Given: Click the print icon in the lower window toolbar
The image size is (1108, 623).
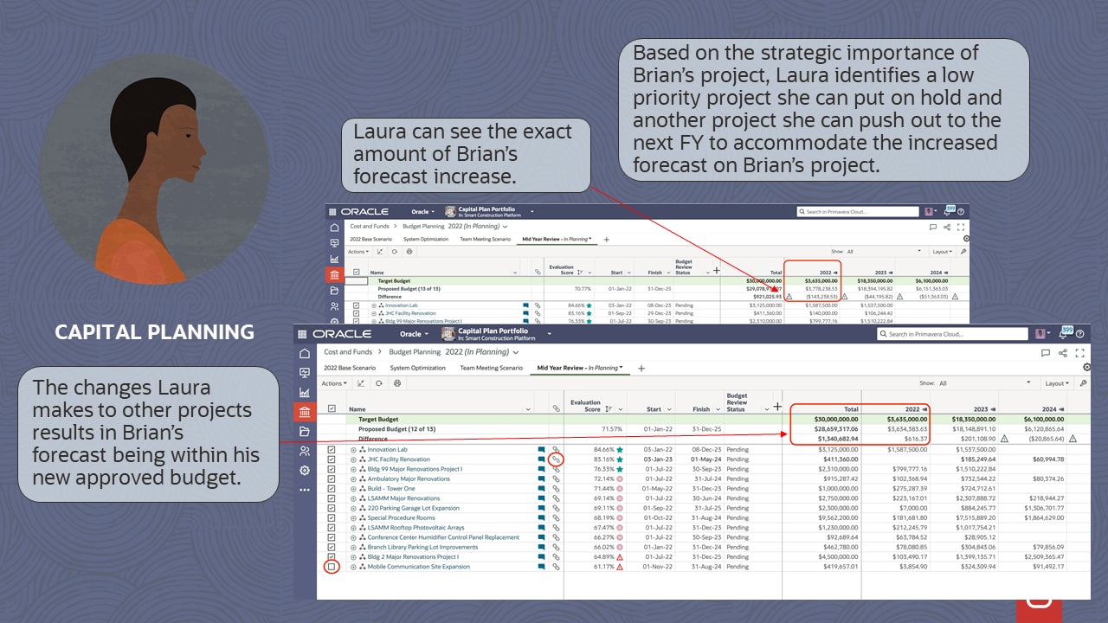Looking at the screenshot, I should pyautogui.click(x=396, y=383).
